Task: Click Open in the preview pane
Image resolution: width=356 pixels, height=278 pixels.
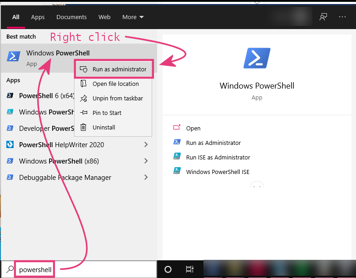Action: [x=193, y=128]
